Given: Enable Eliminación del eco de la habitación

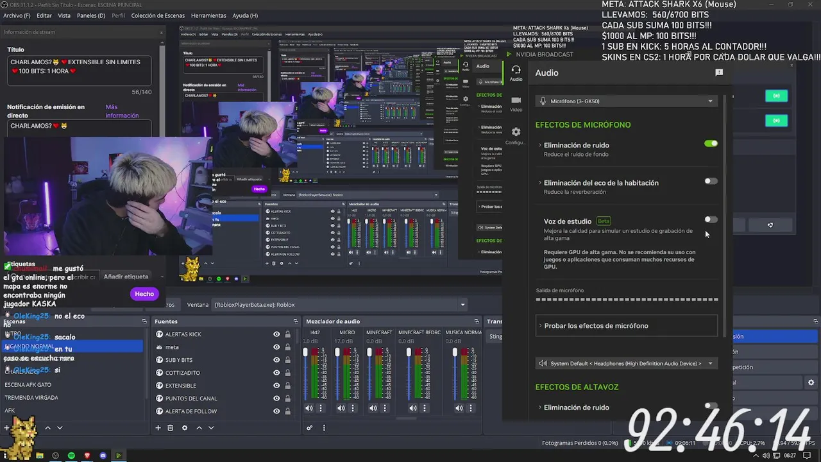Looking at the screenshot, I should (x=711, y=181).
